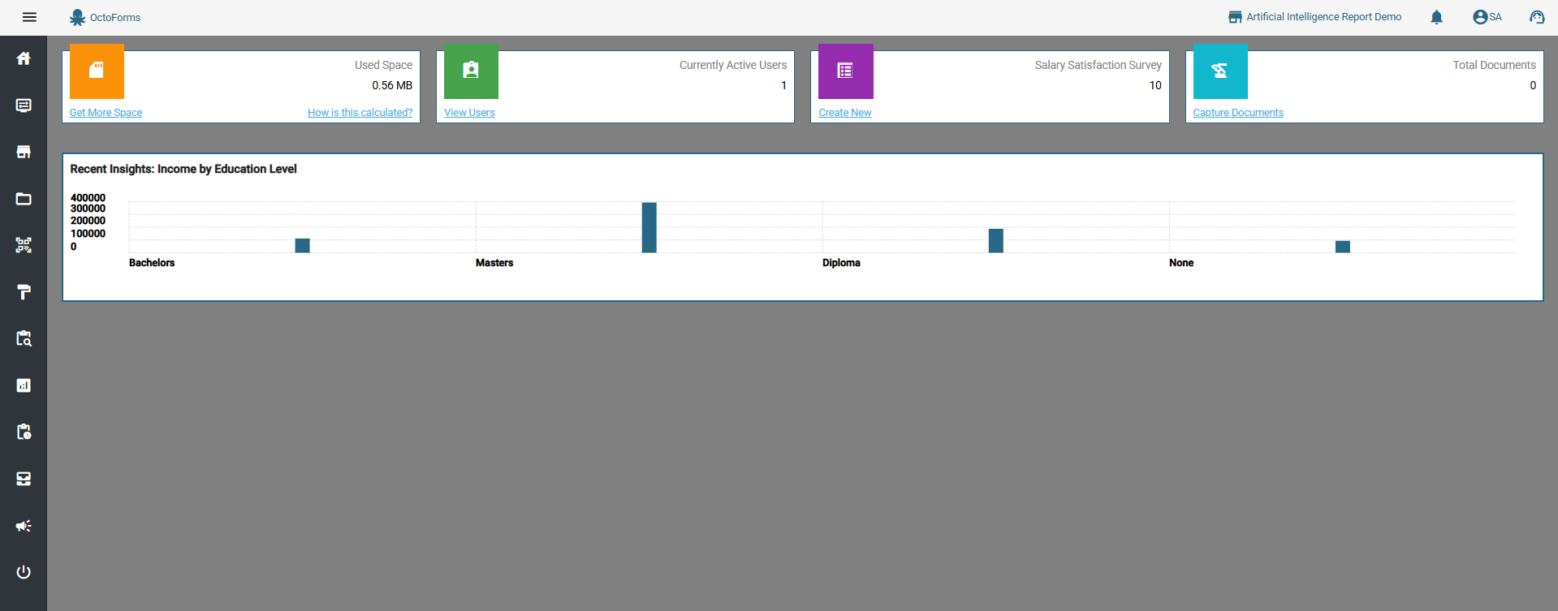Open the notifications bell

coord(1436,17)
